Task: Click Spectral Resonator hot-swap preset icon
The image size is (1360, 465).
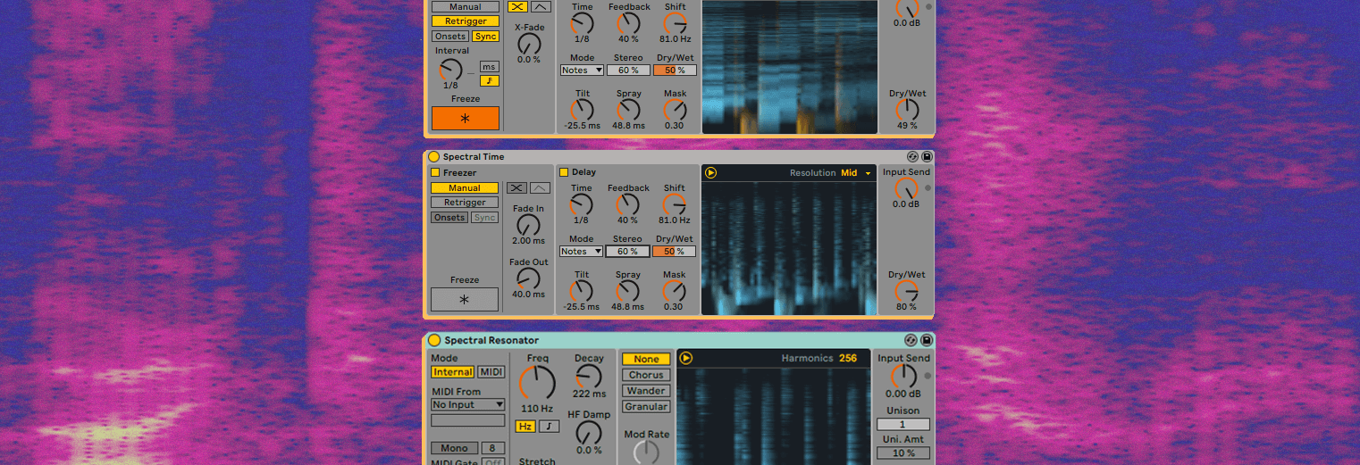Action: [x=911, y=340]
